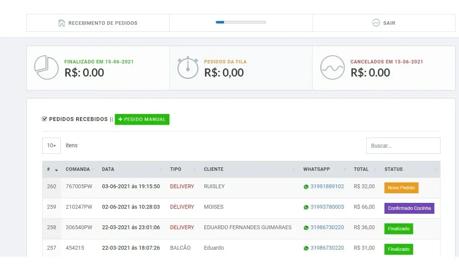Click date 02-06-2021 às 10:28:03

(x=131, y=207)
